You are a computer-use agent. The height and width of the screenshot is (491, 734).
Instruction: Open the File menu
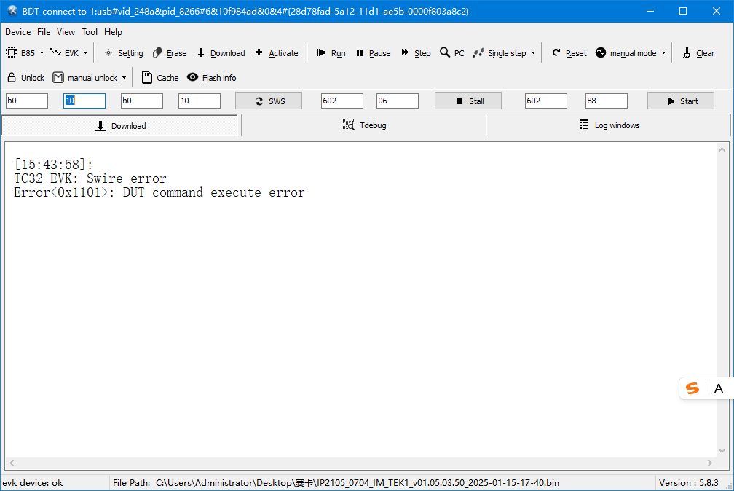point(44,32)
